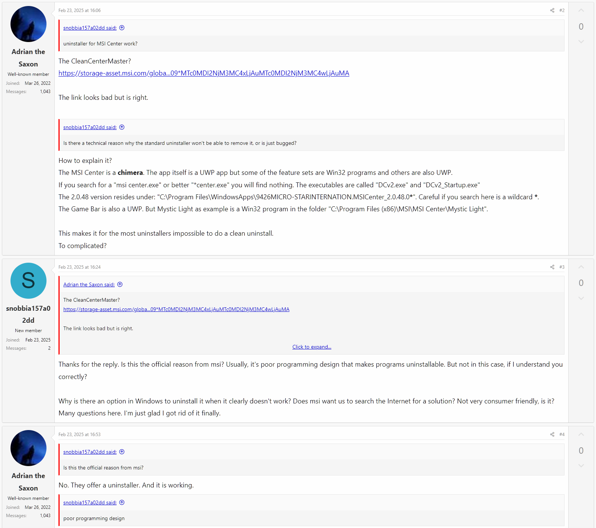
Task: Downvote post #2 with the down arrow
Action: click(581, 42)
